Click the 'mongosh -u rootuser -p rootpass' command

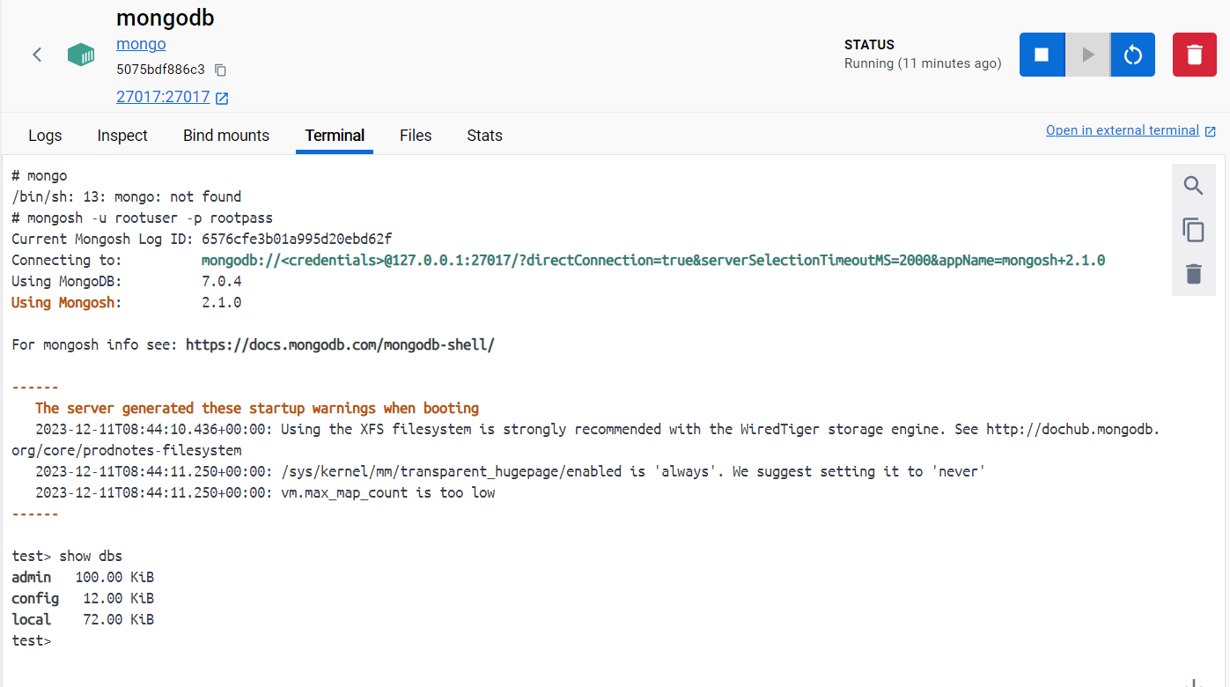point(151,218)
